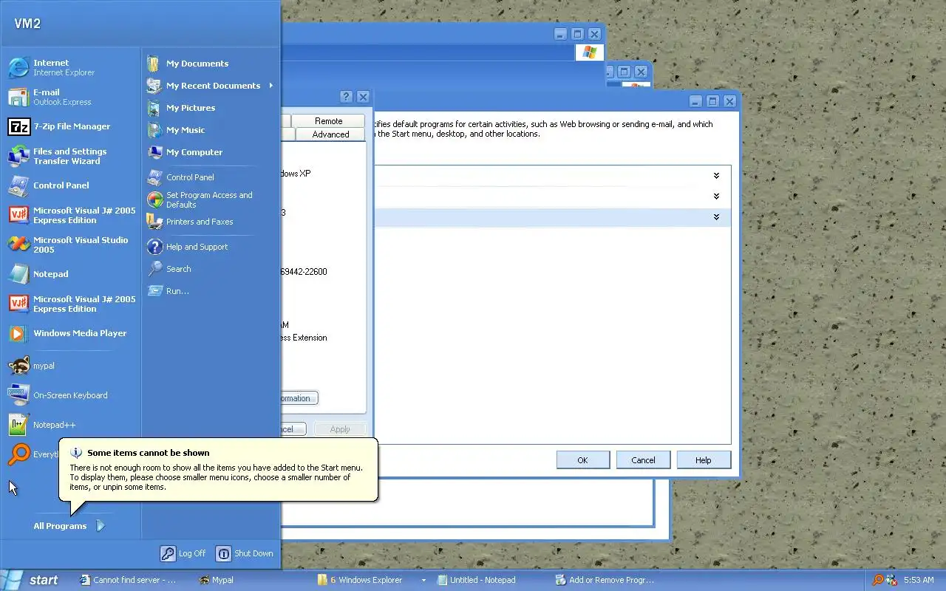This screenshot has height=591, width=946.
Task: Click Some items cannot be shown balloon
Action: (219, 470)
